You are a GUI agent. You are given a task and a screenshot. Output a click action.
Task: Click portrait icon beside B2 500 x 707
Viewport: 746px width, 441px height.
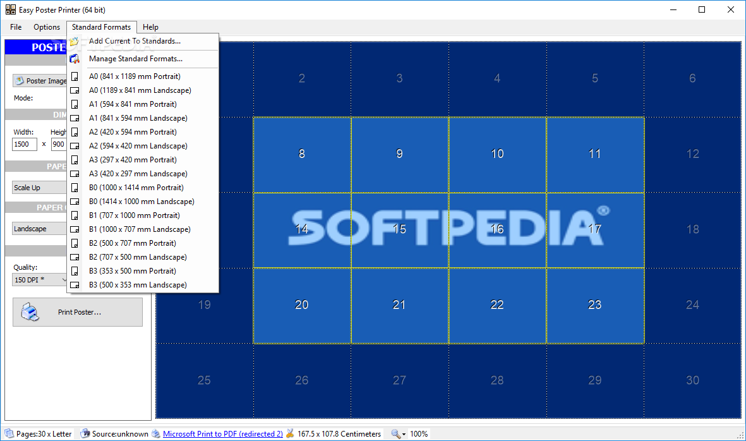(75, 243)
